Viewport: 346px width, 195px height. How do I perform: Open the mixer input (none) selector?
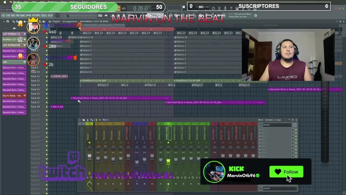click(277, 125)
